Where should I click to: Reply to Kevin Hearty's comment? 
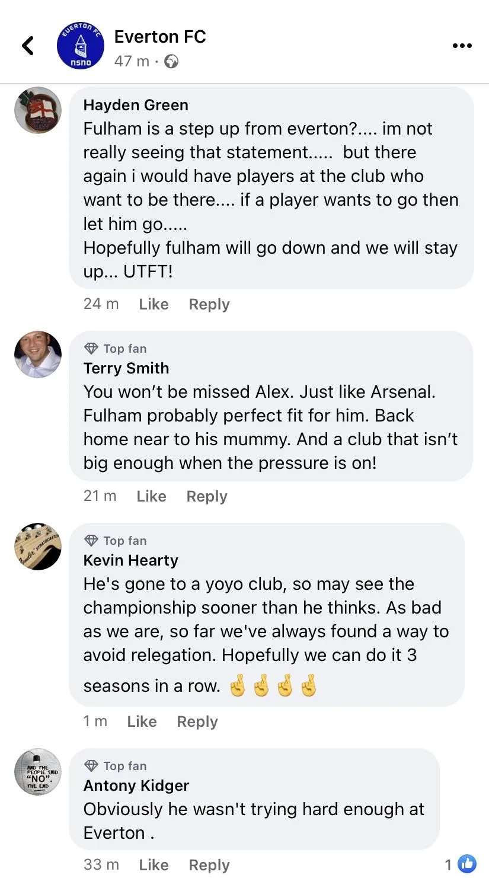[x=197, y=721]
